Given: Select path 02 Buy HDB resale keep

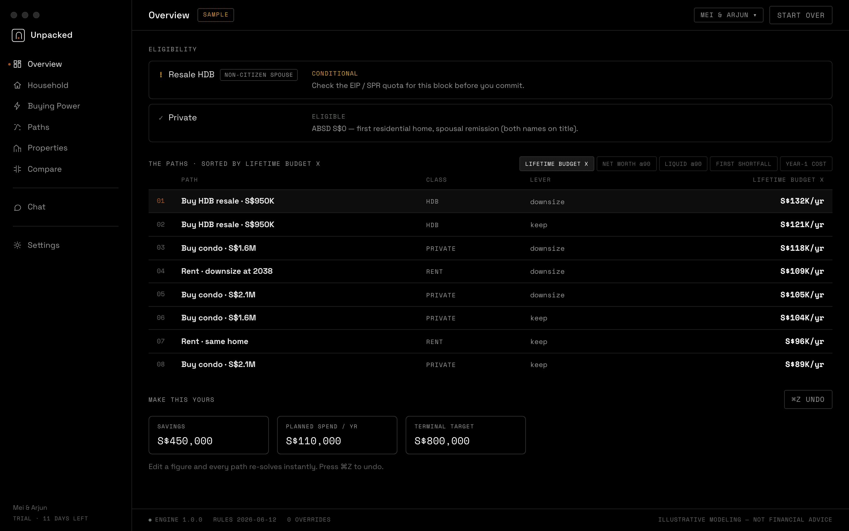Looking at the screenshot, I should [490, 224].
